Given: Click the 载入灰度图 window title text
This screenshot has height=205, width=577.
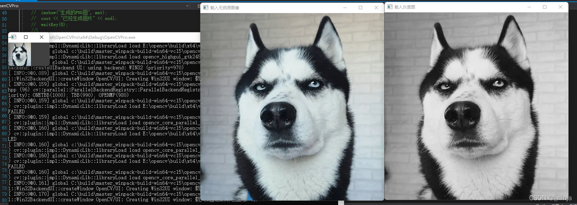Looking at the screenshot, I should (x=405, y=7).
